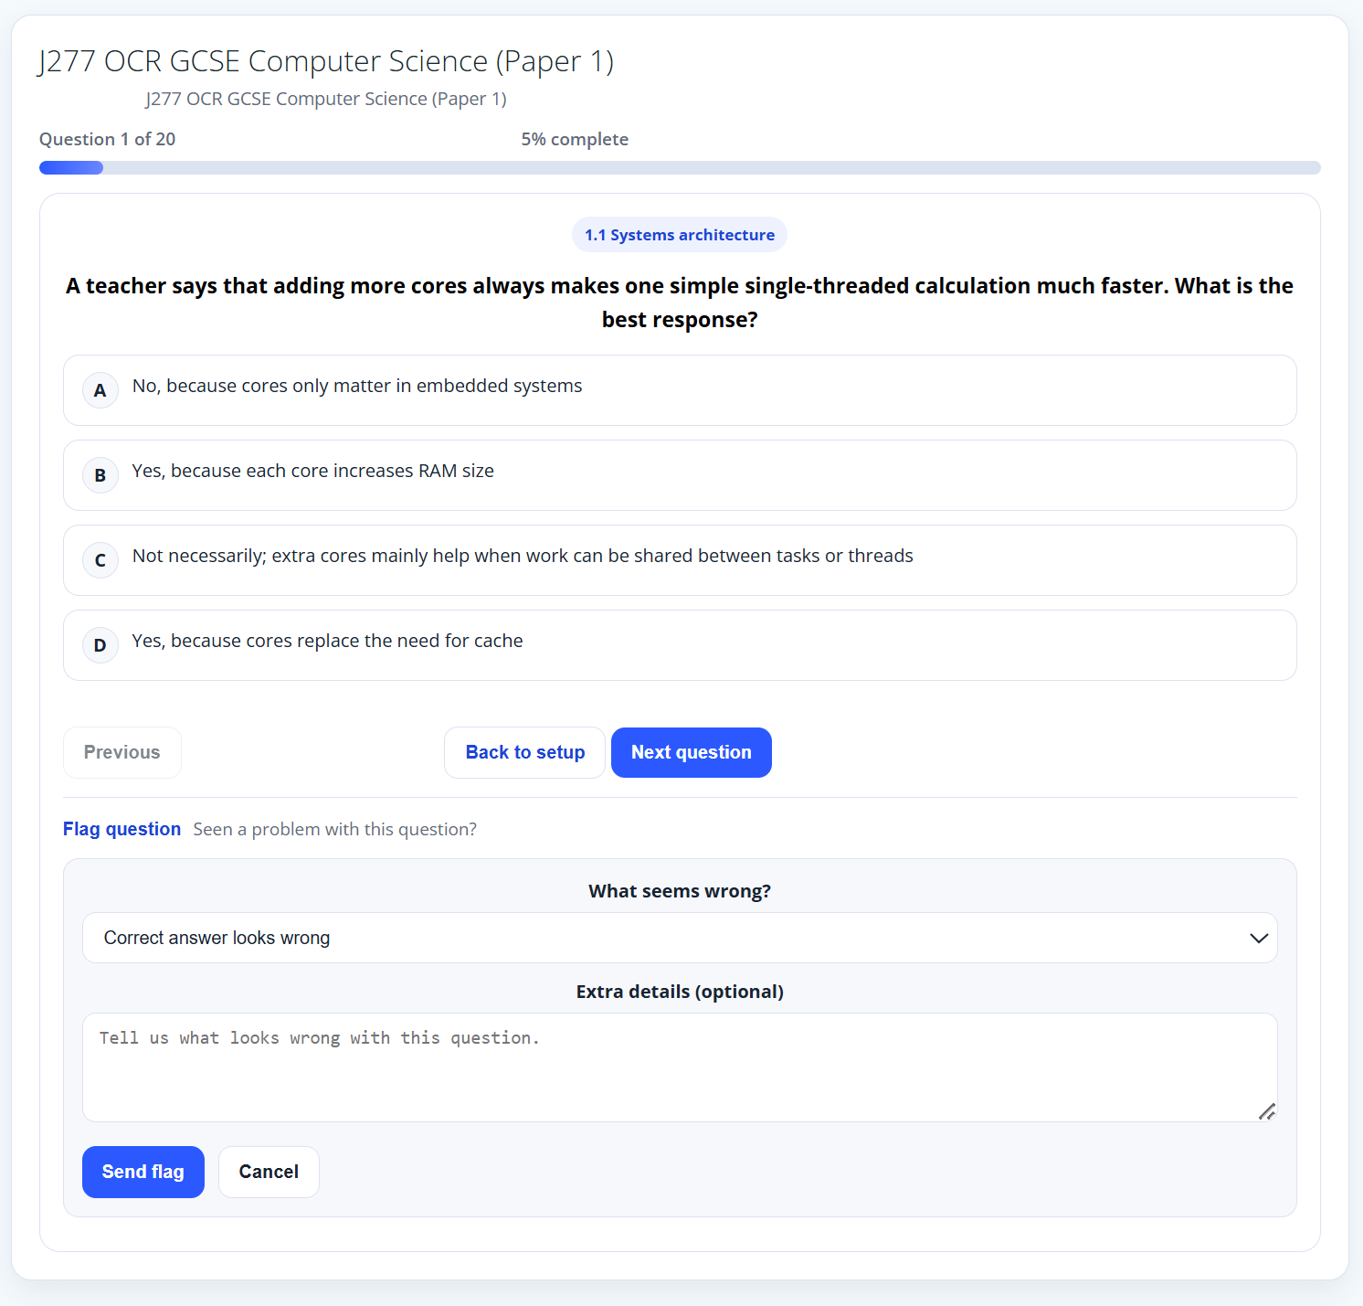This screenshot has height=1306, width=1363.
Task: Choose "No, because cores only matter" option
Action: click(x=357, y=387)
